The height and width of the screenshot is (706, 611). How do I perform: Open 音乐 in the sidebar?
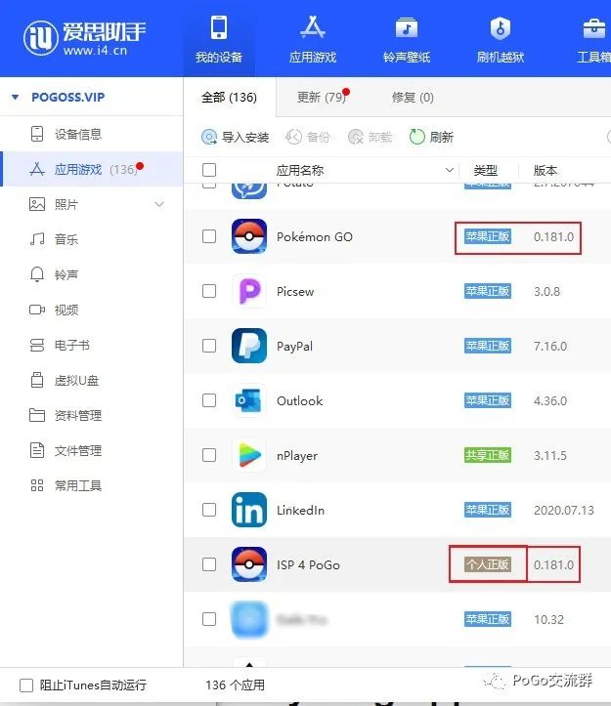[x=92, y=239]
